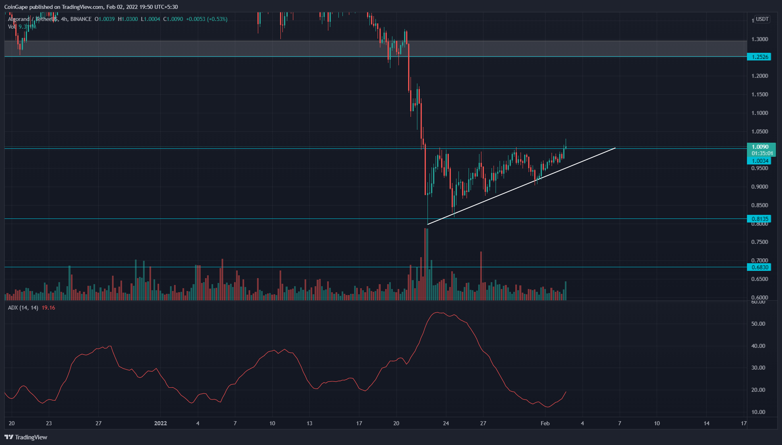The width and height of the screenshot is (782, 445).
Task: Click the Vol indicator legend label
Action: click(12, 27)
